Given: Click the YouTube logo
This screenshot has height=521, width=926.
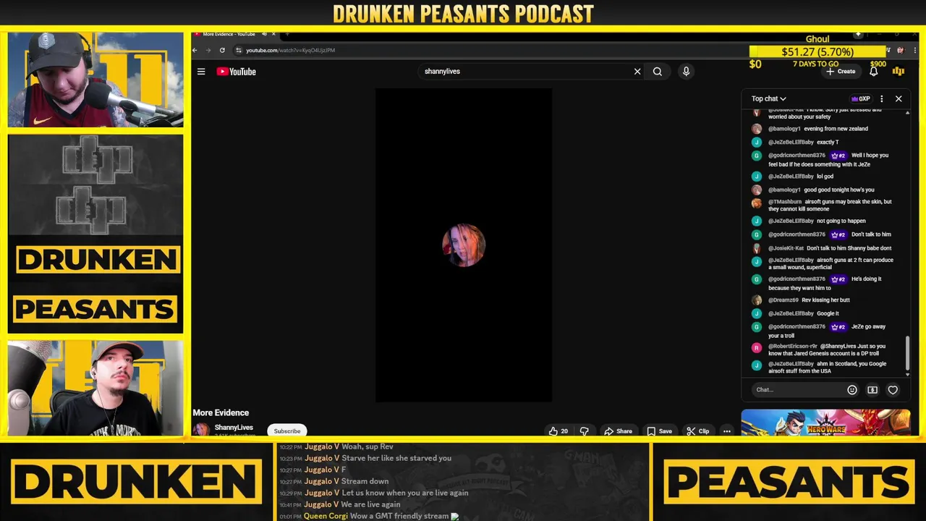Looking at the screenshot, I should (x=237, y=72).
